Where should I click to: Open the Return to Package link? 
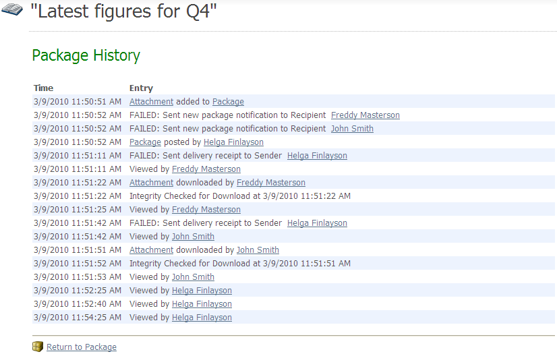pos(82,347)
